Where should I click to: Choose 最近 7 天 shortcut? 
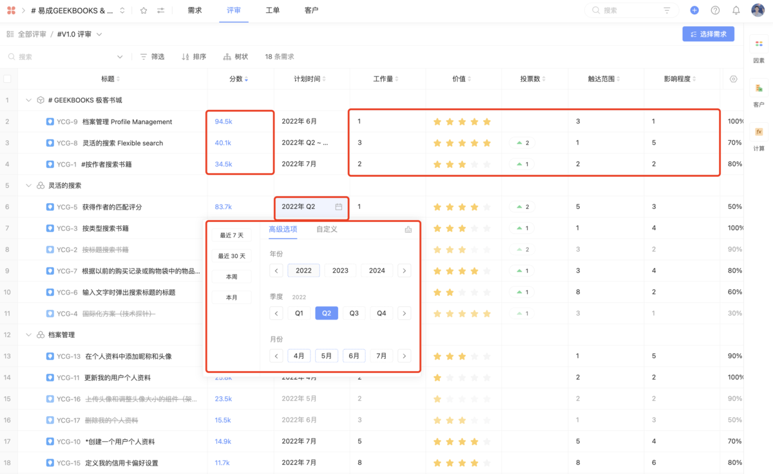(232, 235)
